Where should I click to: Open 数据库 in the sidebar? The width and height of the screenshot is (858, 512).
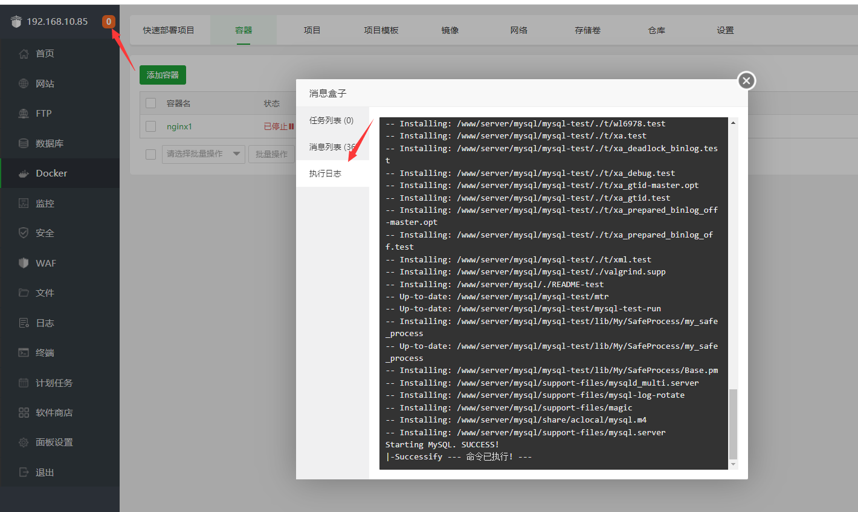coord(50,143)
